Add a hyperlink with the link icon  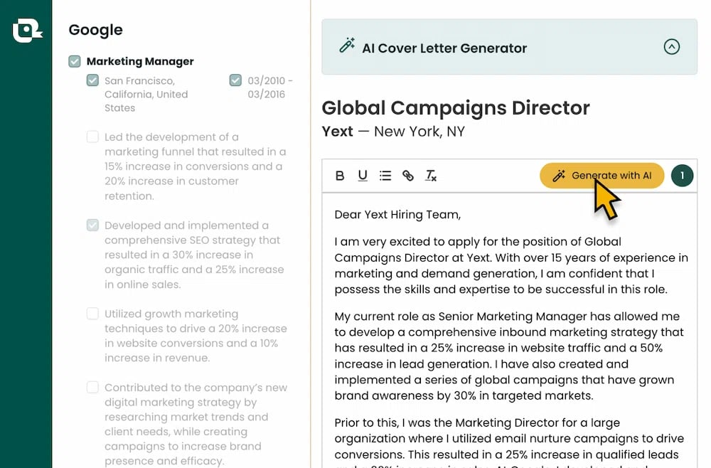point(407,176)
